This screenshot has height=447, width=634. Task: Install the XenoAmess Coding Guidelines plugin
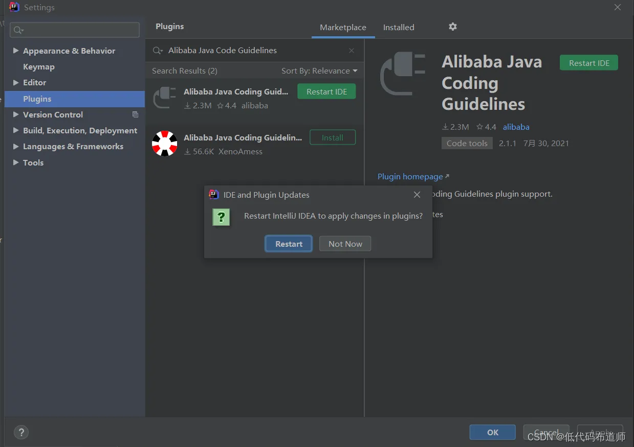333,137
